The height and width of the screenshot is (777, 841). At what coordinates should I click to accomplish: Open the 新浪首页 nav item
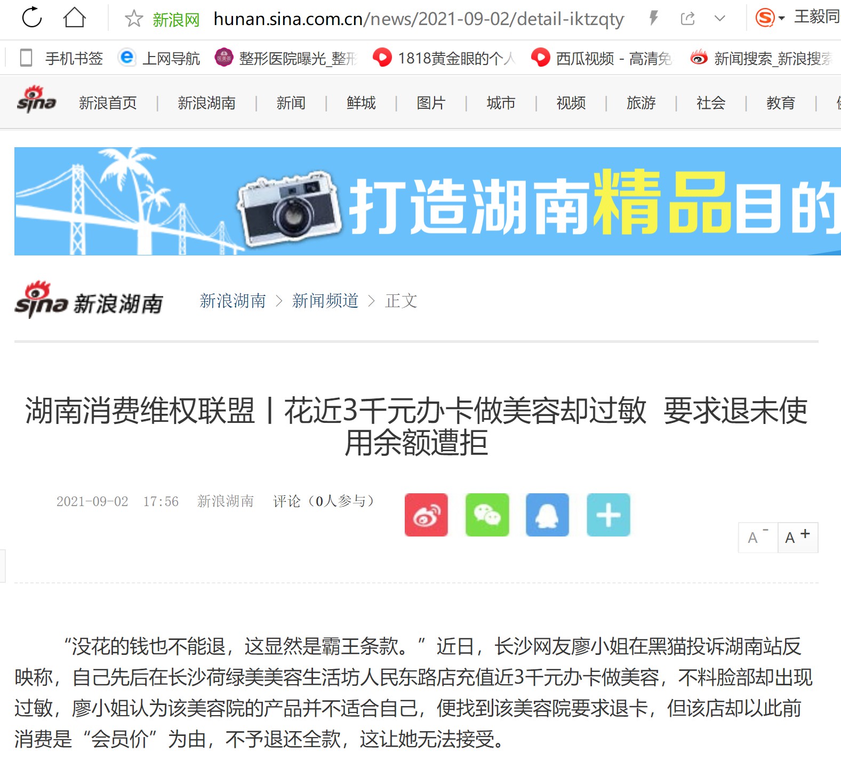click(x=108, y=102)
